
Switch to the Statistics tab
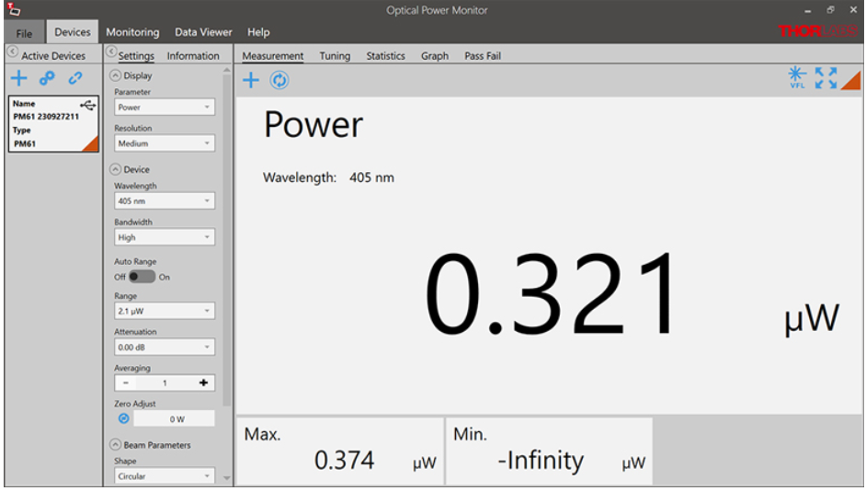tap(385, 56)
